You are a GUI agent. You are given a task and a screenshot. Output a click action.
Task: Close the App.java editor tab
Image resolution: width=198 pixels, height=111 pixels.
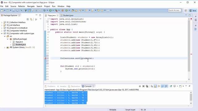[x=58, y=15]
